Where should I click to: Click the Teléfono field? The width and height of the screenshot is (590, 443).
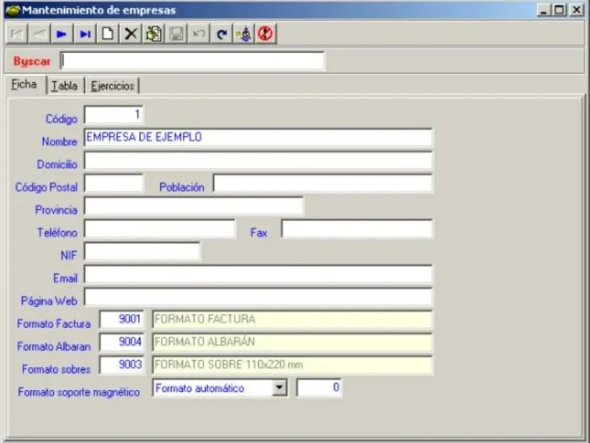click(x=160, y=229)
